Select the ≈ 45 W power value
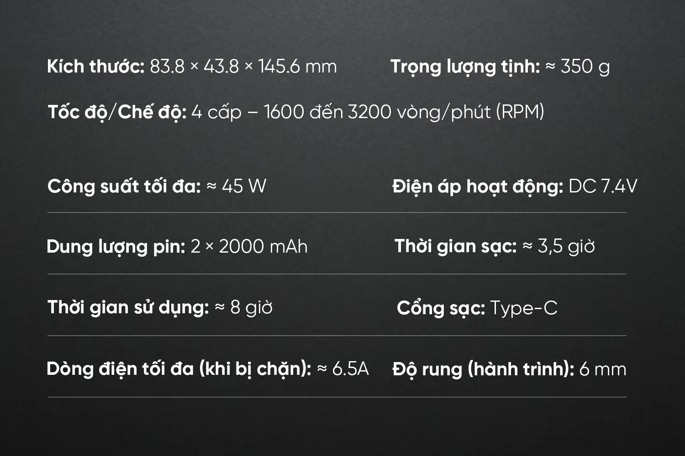This screenshot has width=685, height=456. pyautogui.click(x=237, y=187)
